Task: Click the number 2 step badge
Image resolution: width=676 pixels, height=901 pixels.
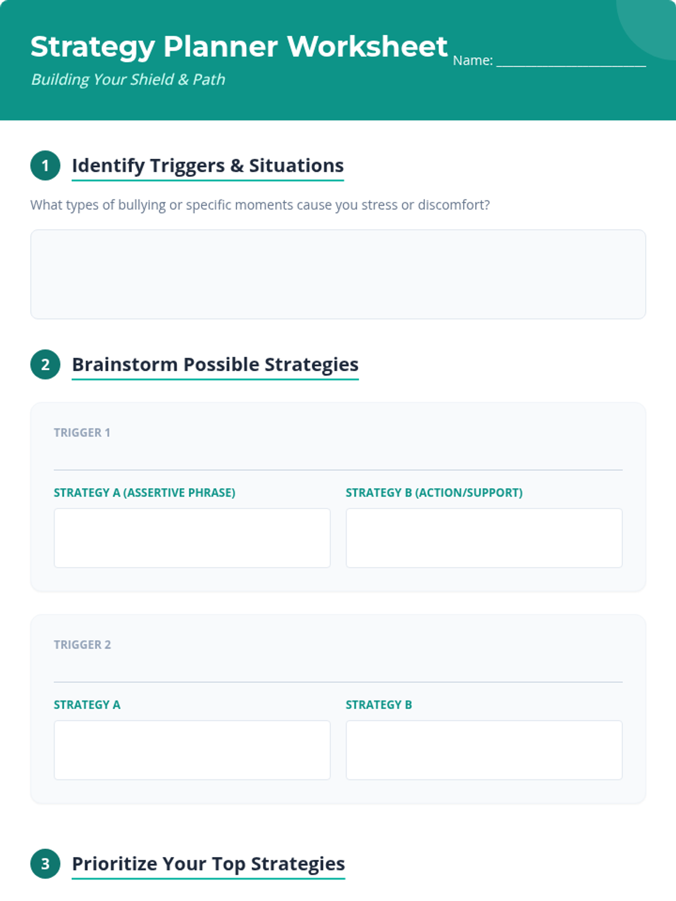Action: 45,364
